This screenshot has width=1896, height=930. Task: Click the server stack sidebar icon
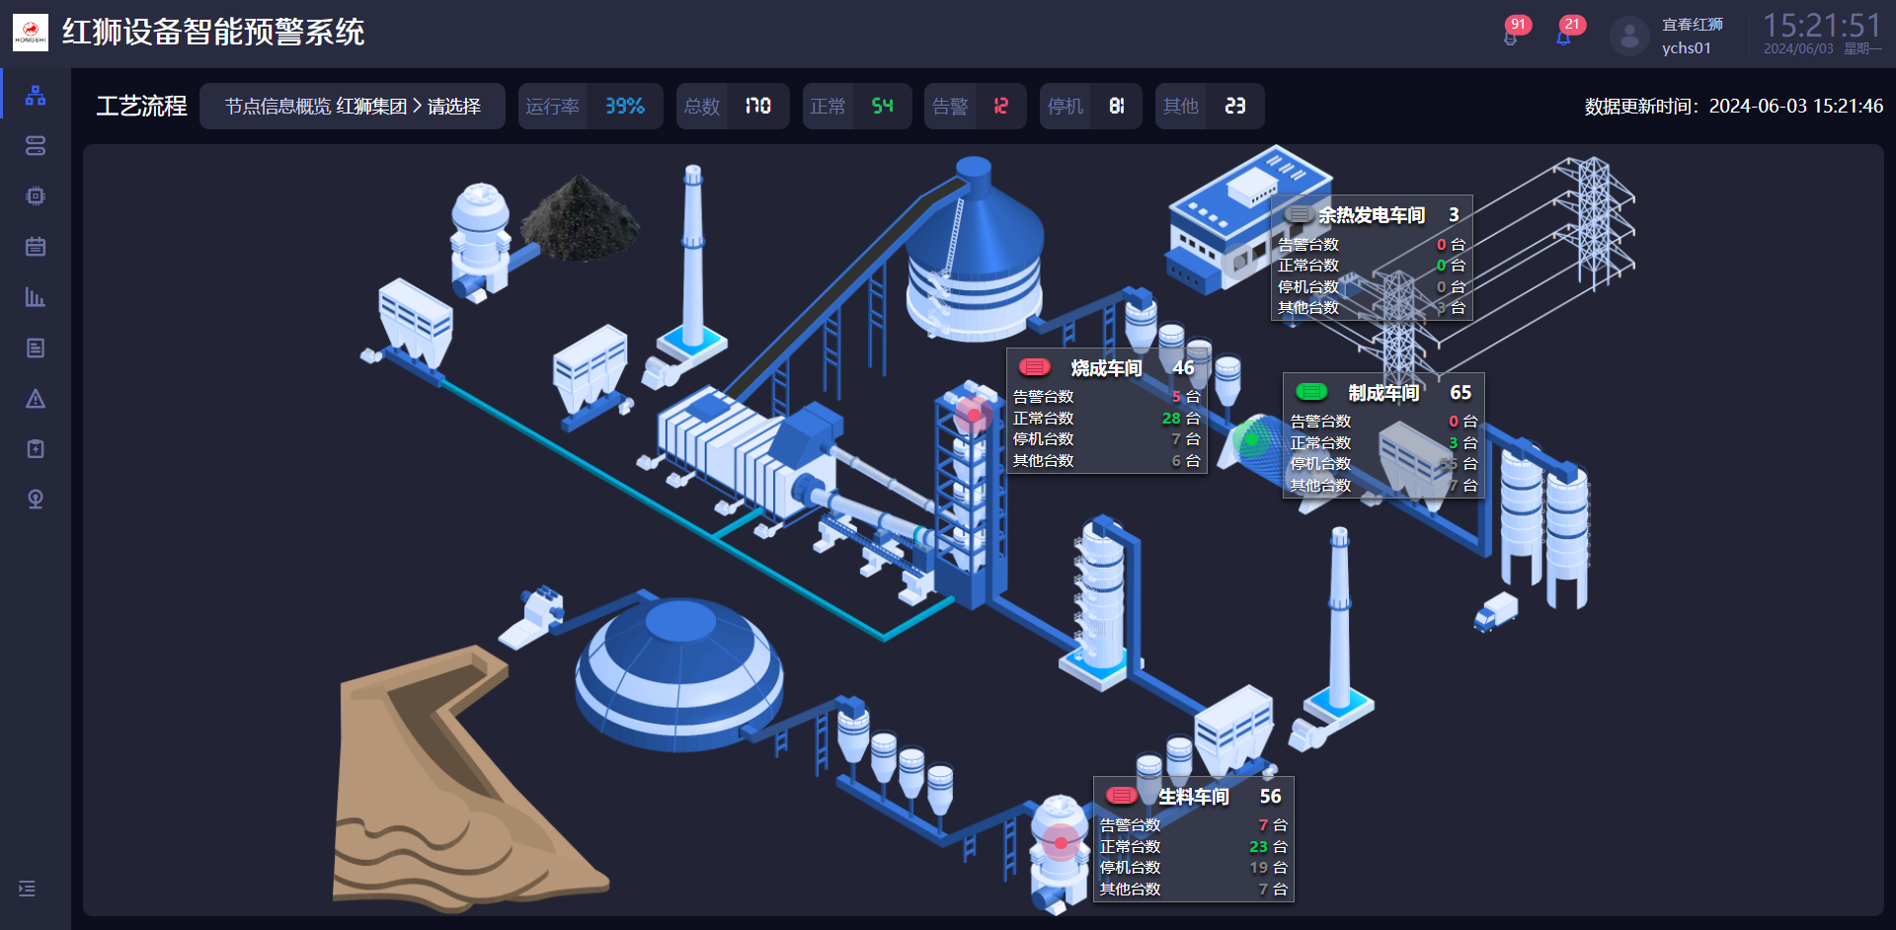click(36, 146)
